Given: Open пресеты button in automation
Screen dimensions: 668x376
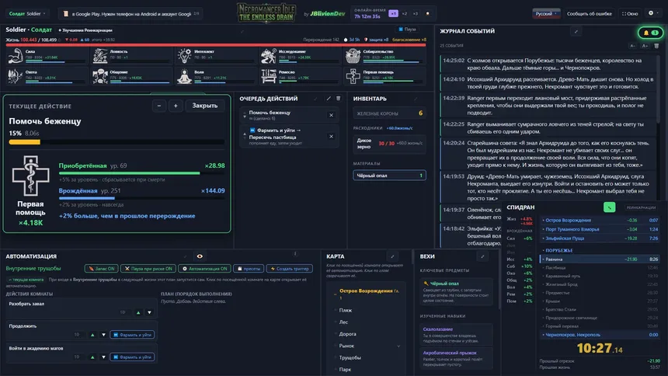Looking at the screenshot, I should pyautogui.click(x=249, y=269).
